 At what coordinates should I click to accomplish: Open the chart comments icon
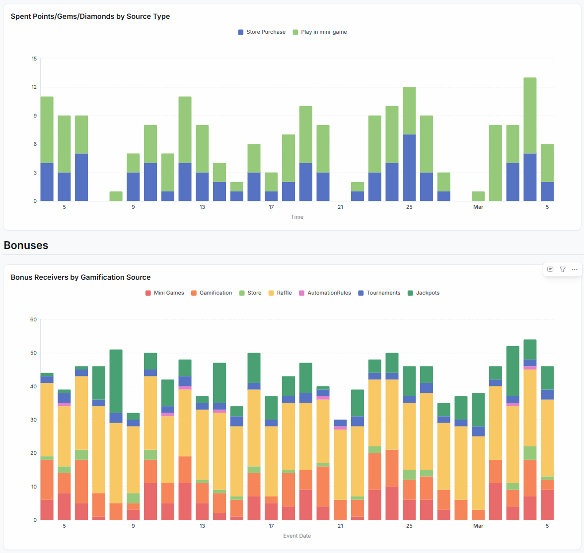coord(550,269)
